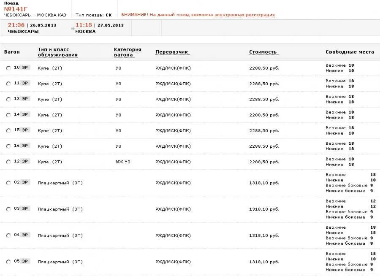
Task: Click the ЭР badge for wagon 12
Action: point(25,161)
